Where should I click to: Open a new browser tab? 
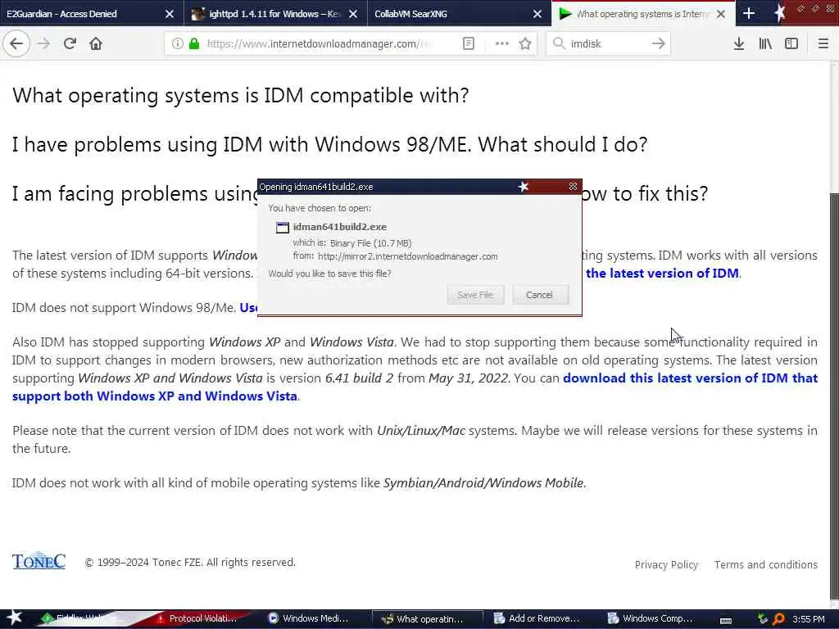tap(749, 14)
